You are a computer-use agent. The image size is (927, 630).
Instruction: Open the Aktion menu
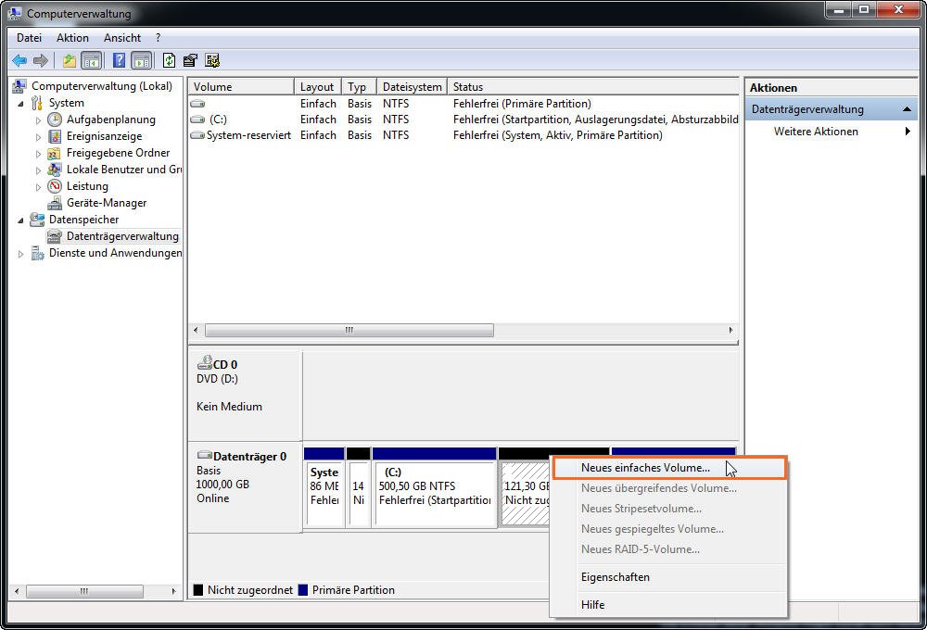[x=72, y=38]
